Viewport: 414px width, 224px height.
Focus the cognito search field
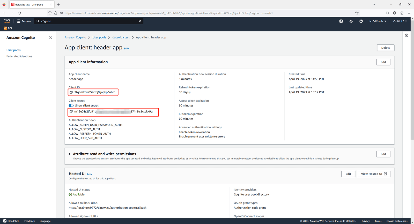[89, 21]
